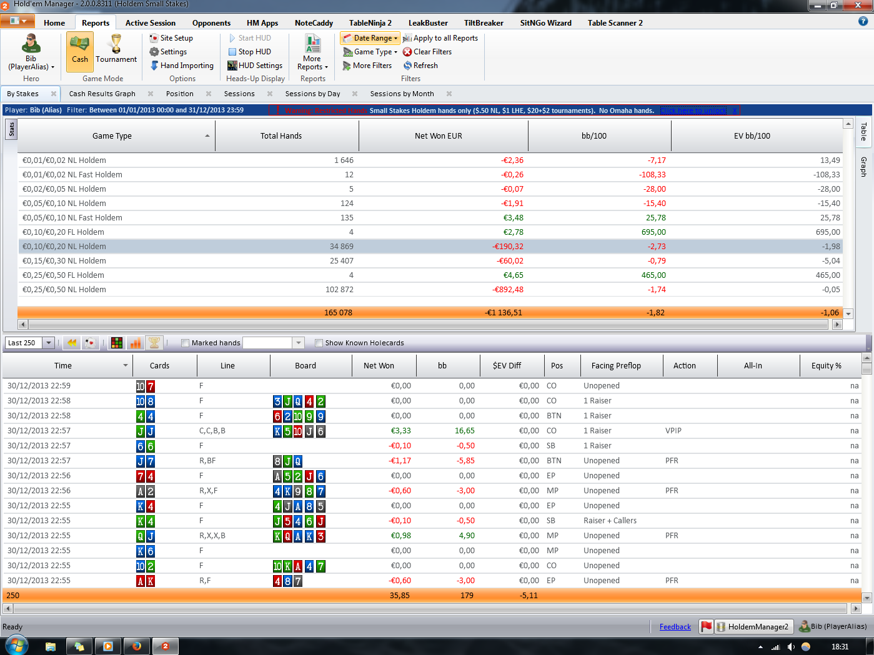Click Bib (PlayerAlias) in the status bar

[x=833, y=626]
